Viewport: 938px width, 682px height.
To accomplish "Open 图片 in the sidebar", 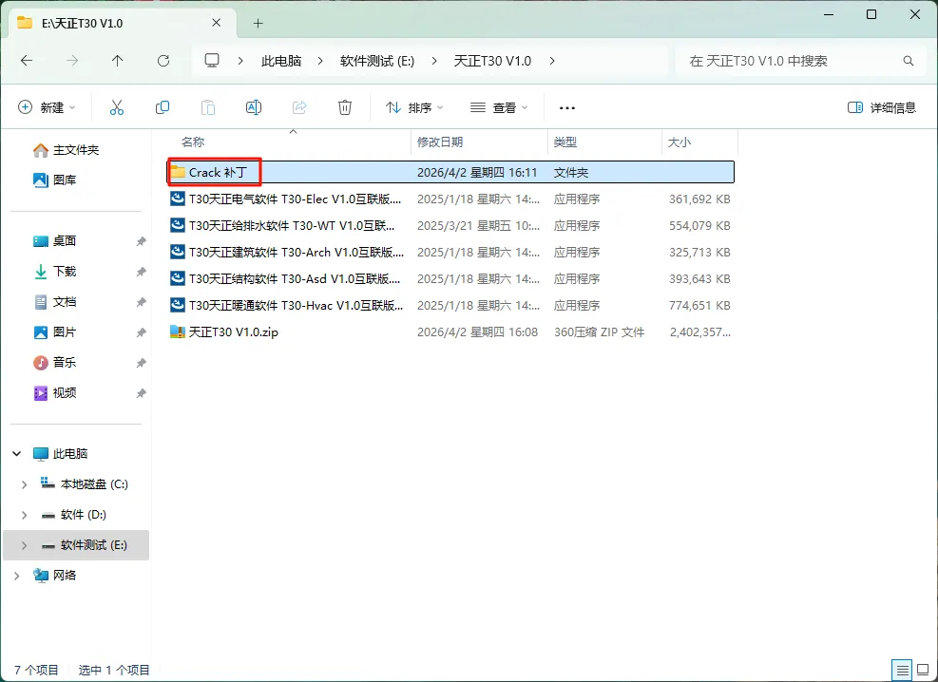I will [54, 332].
